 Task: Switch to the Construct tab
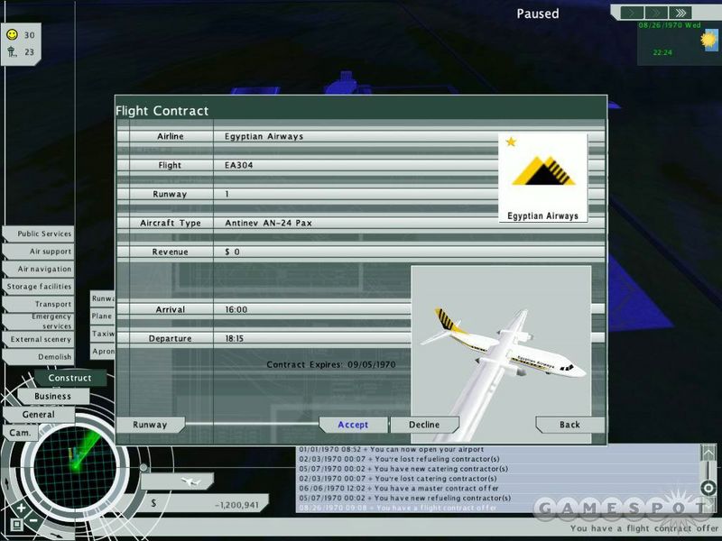(70, 378)
